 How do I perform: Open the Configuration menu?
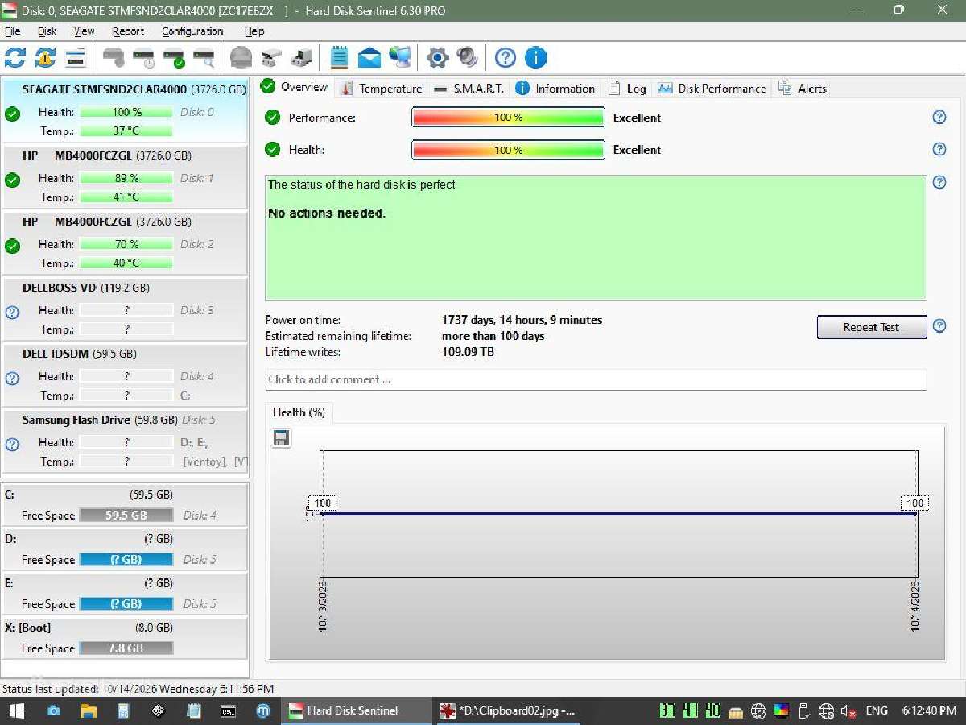pyautogui.click(x=192, y=31)
